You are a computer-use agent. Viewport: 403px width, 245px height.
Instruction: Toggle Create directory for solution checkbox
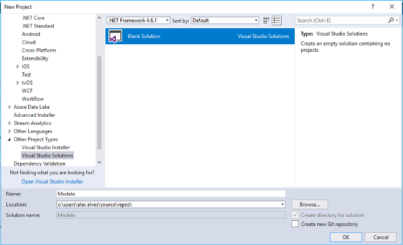click(295, 215)
